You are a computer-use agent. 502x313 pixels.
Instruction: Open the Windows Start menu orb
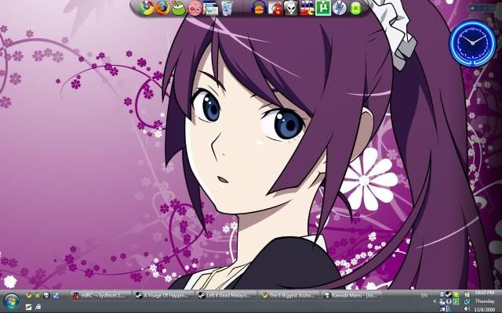(x=12, y=301)
